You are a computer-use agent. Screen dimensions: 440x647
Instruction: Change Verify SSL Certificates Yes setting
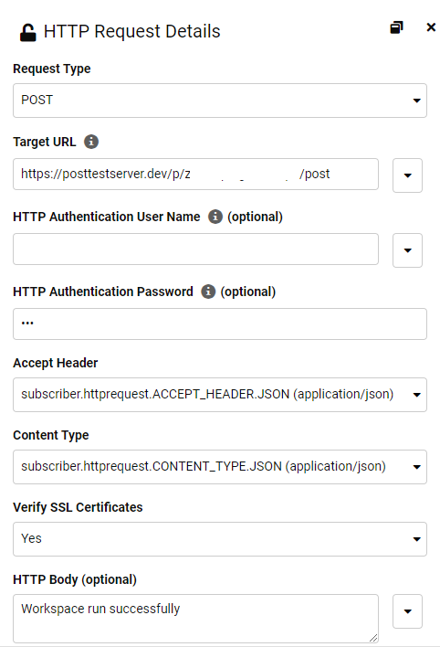tap(220, 539)
